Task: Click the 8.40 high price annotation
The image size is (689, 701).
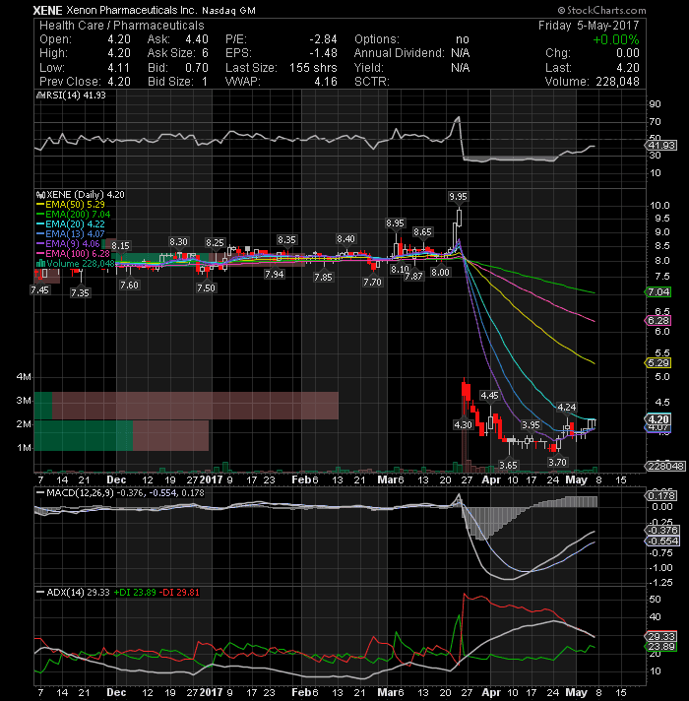Action: click(345, 238)
